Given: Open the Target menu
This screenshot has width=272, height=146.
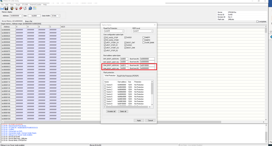Looking at the screenshot, I should (x=18, y=5).
